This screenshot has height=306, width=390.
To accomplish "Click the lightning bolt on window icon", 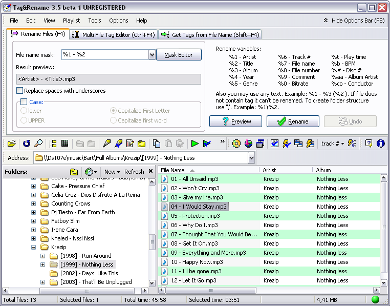I will pyautogui.click(x=310, y=144).
